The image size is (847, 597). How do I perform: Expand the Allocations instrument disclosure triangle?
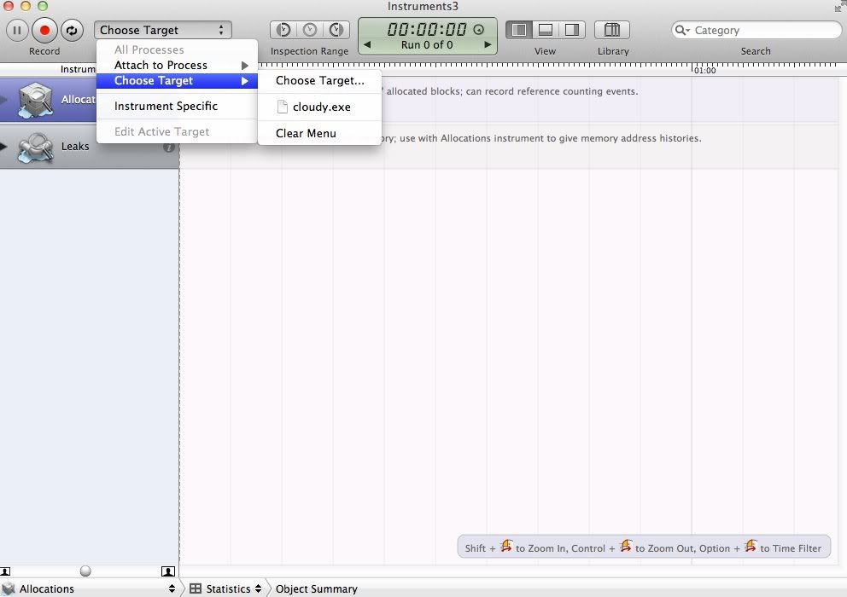pos(3,99)
